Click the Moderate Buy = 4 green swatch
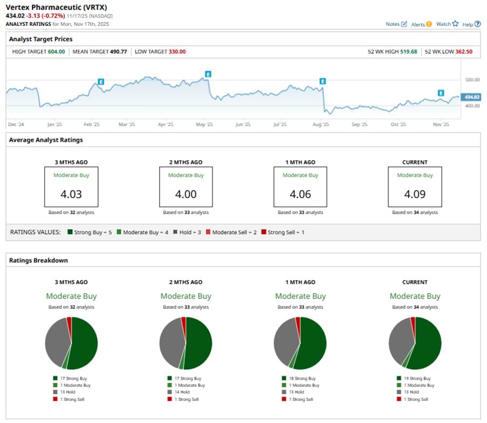 coord(119,232)
